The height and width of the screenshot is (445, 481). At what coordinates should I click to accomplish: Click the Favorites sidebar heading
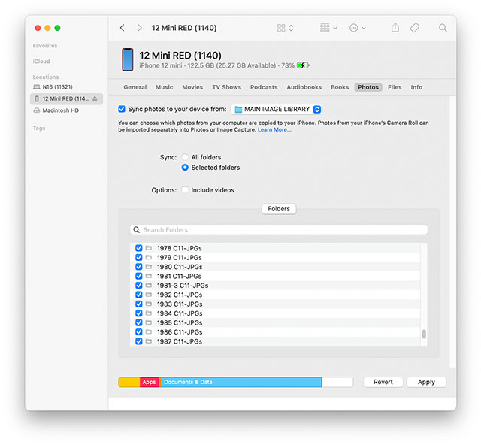pyautogui.click(x=45, y=46)
